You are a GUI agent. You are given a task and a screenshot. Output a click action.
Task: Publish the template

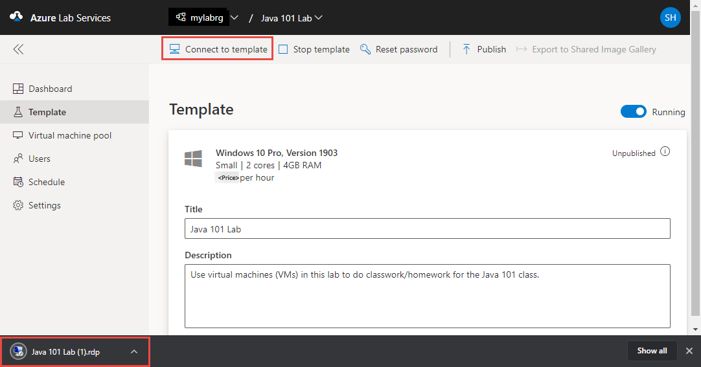point(484,49)
